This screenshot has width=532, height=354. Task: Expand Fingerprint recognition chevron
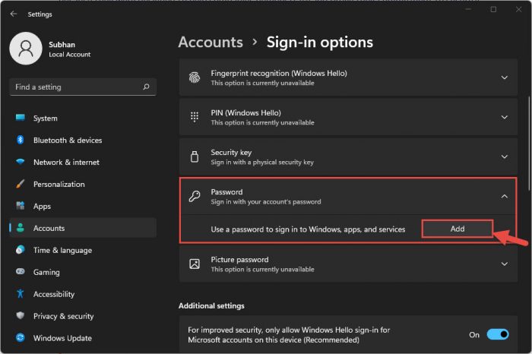point(505,77)
